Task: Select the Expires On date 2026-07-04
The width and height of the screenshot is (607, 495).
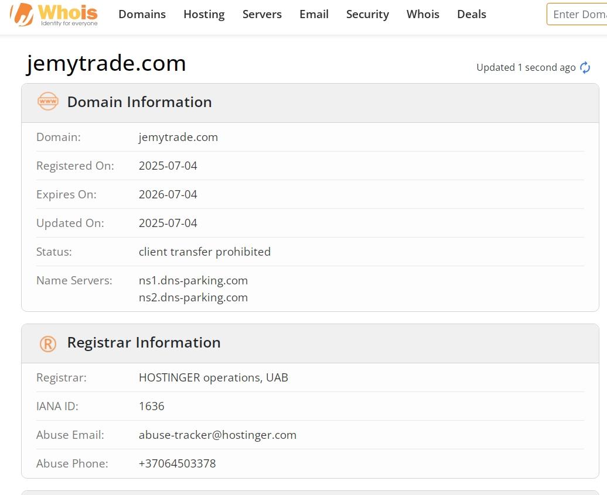Action: [x=168, y=194]
